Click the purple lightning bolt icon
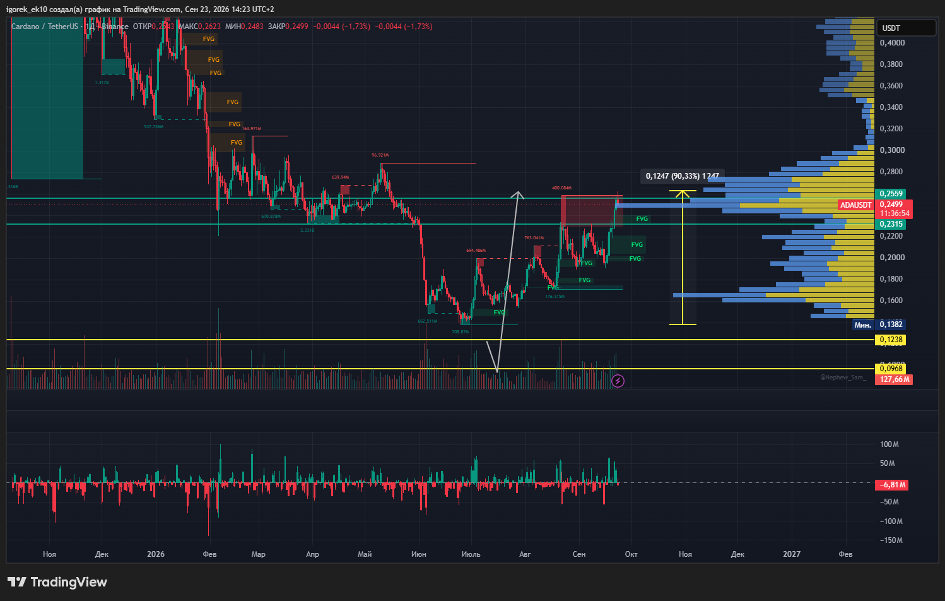This screenshot has height=601, width=945. (618, 381)
